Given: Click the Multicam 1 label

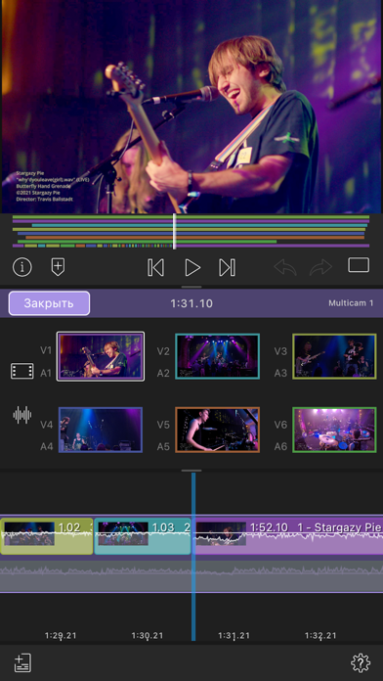Looking at the screenshot, I should (351, 303).
